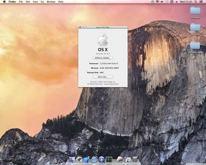Open the Wi-Fi status menu
This screenshot has height=165, width=206.
tap(157, 2)
